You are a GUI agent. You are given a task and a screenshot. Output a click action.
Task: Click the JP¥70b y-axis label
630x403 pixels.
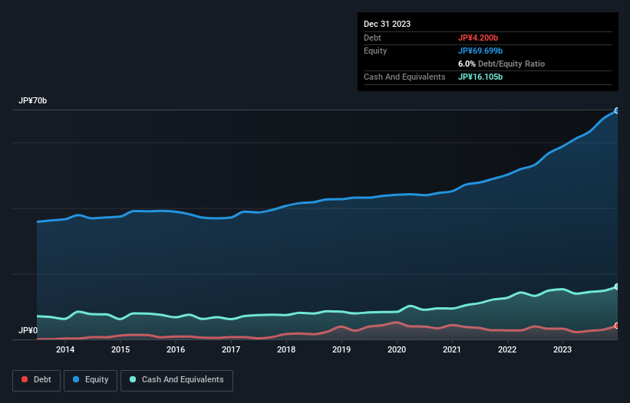coord(32,100)
